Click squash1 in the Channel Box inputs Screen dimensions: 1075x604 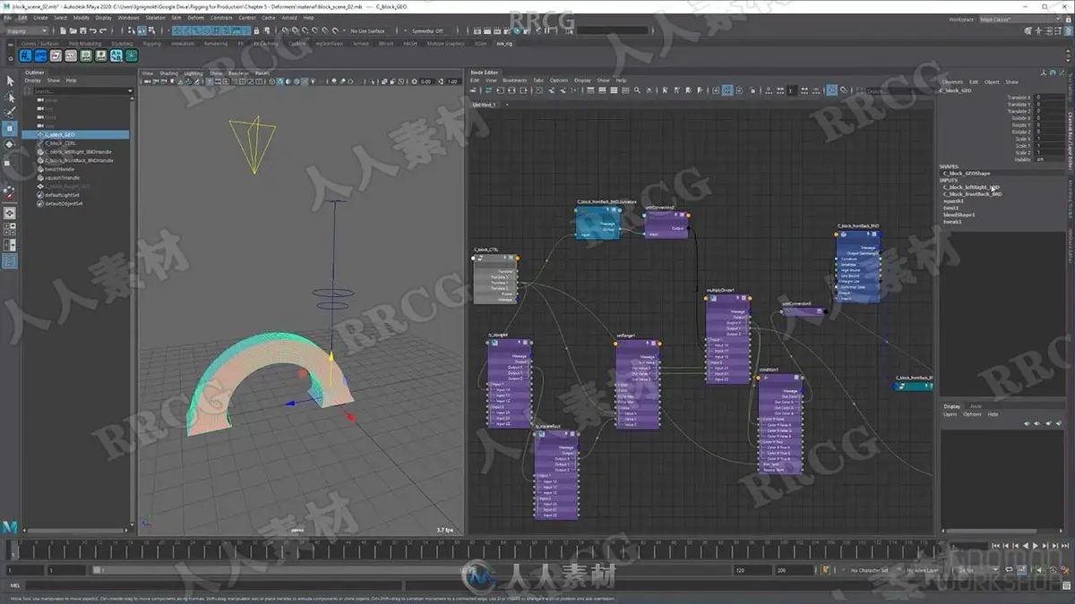(x=953, y=201)
